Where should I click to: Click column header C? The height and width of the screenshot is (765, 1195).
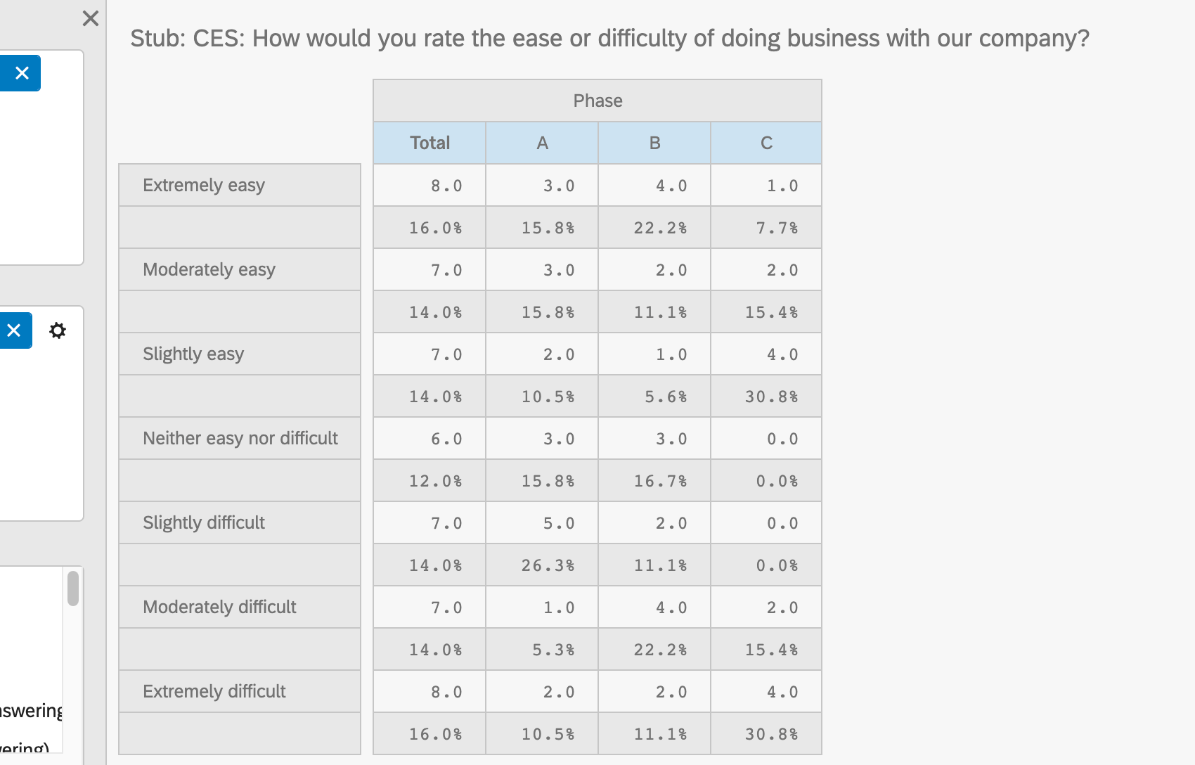click(766, 143)
